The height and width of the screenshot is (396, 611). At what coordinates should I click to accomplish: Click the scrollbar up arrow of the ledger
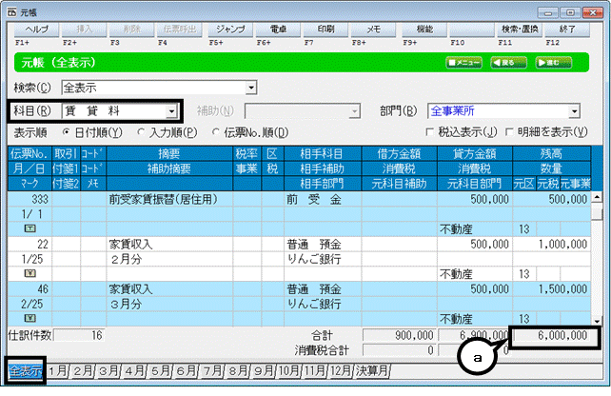pyautogui.click(x=597, y=197)
